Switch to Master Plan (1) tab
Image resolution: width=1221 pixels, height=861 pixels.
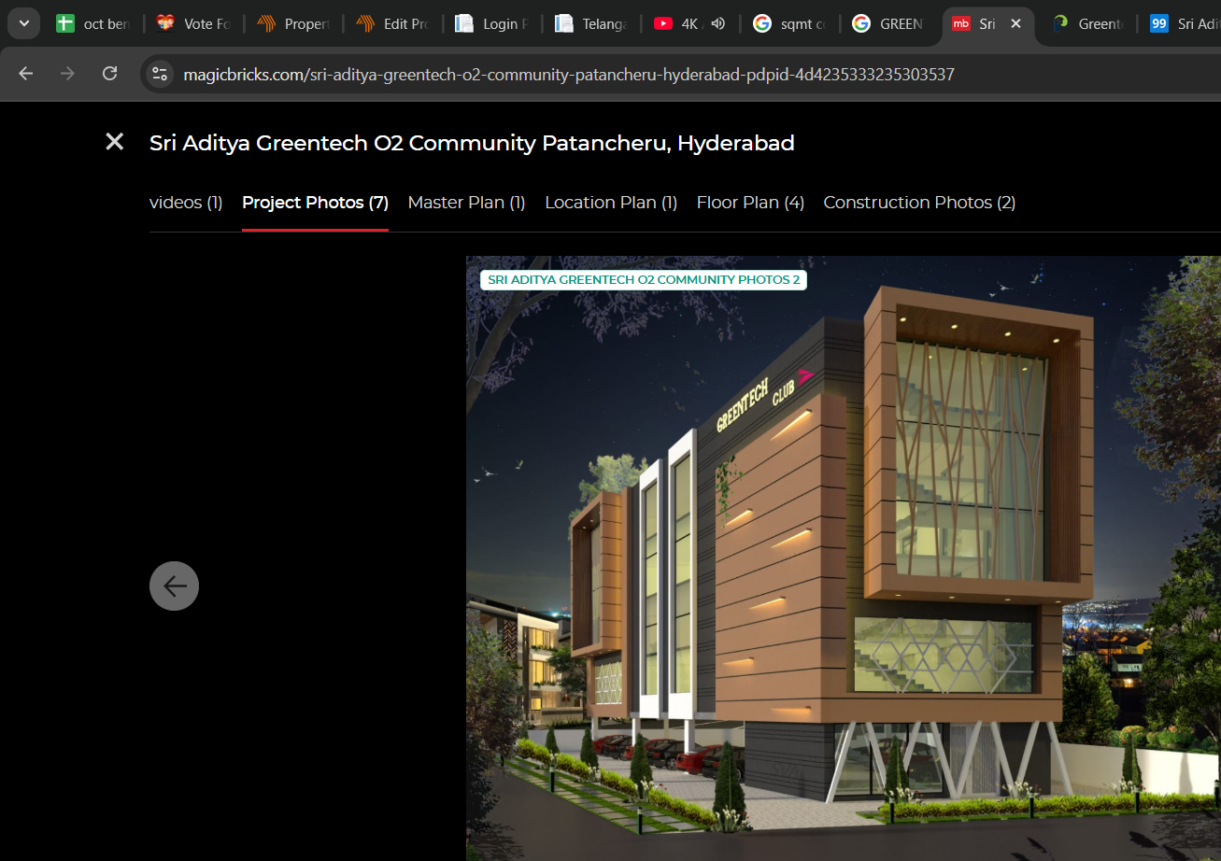466,203
